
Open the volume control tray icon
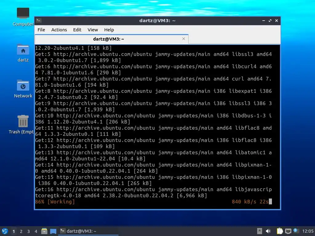click(268, 231)
